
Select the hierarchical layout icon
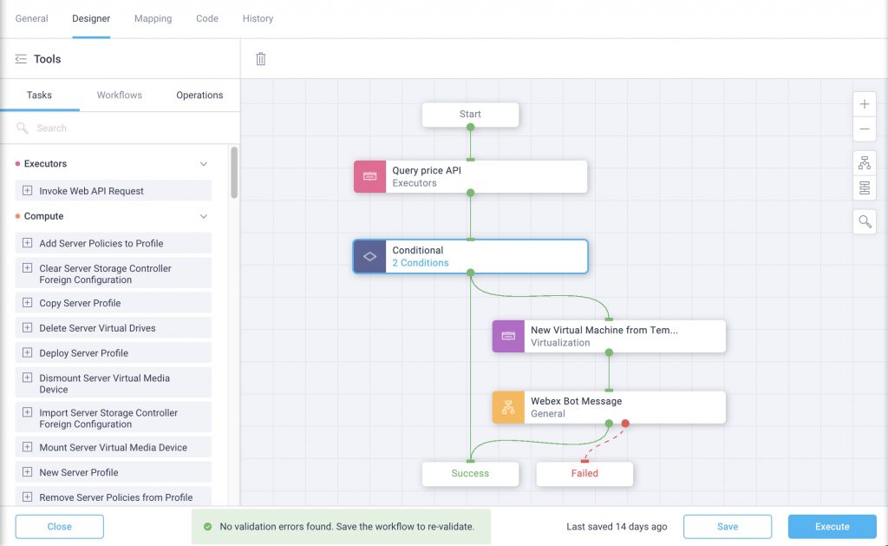pos(864,162)
